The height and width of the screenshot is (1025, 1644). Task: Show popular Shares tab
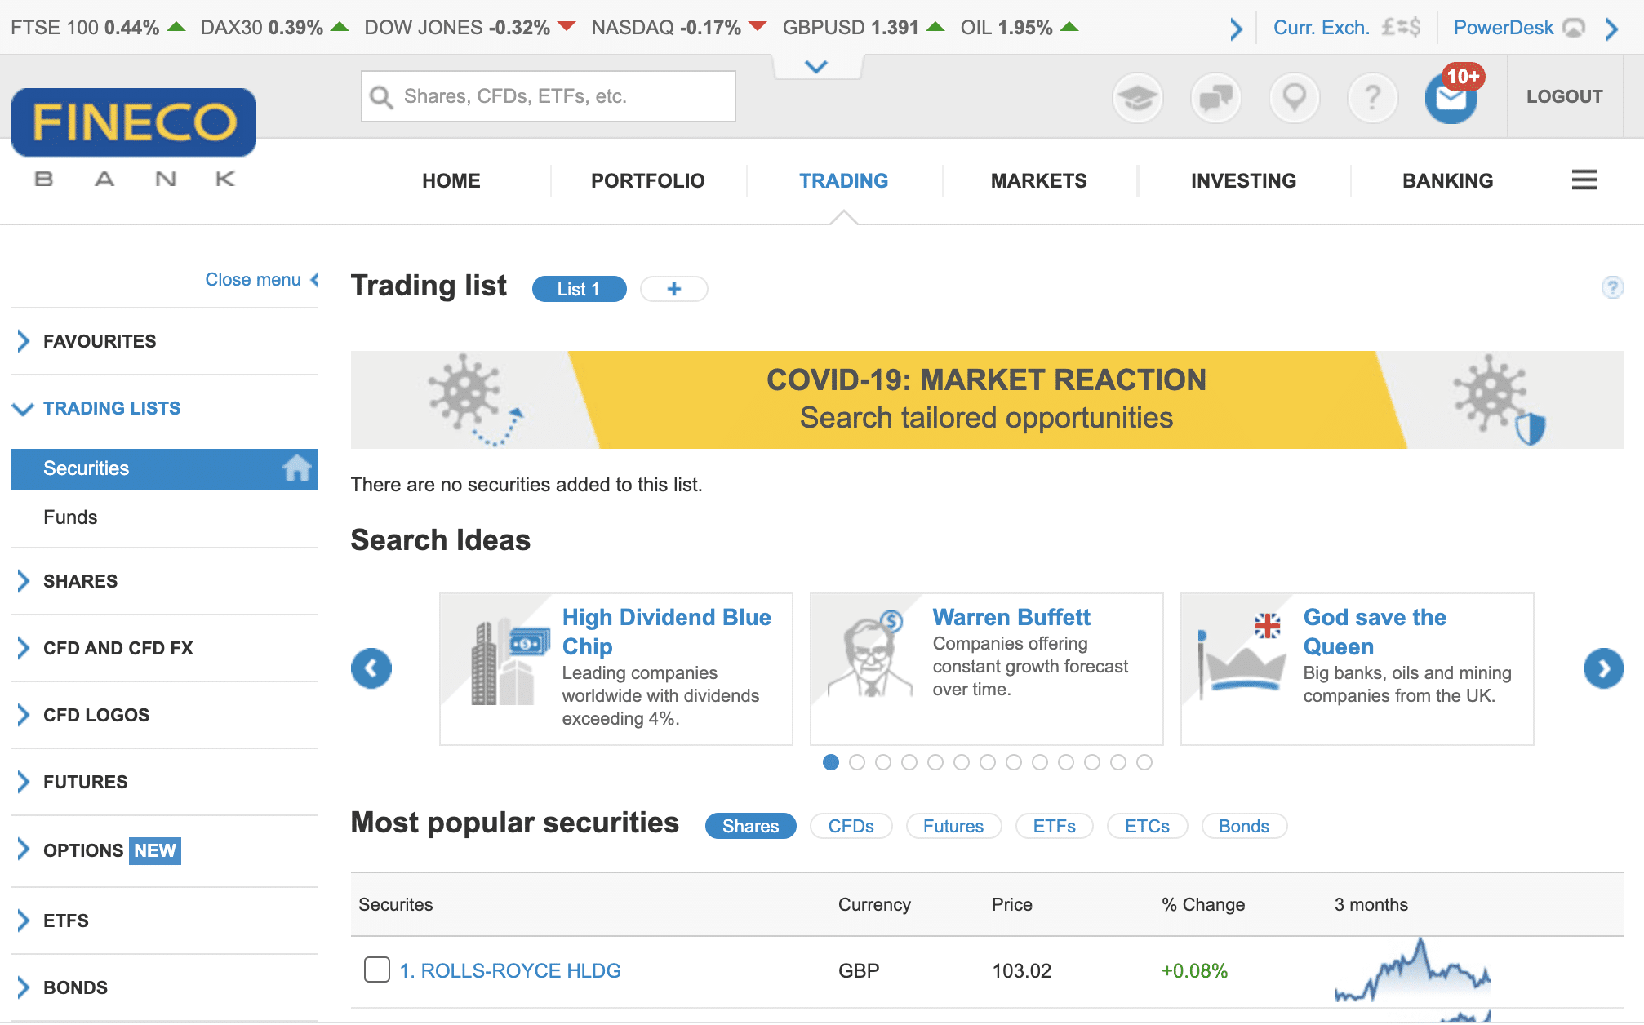751,826
